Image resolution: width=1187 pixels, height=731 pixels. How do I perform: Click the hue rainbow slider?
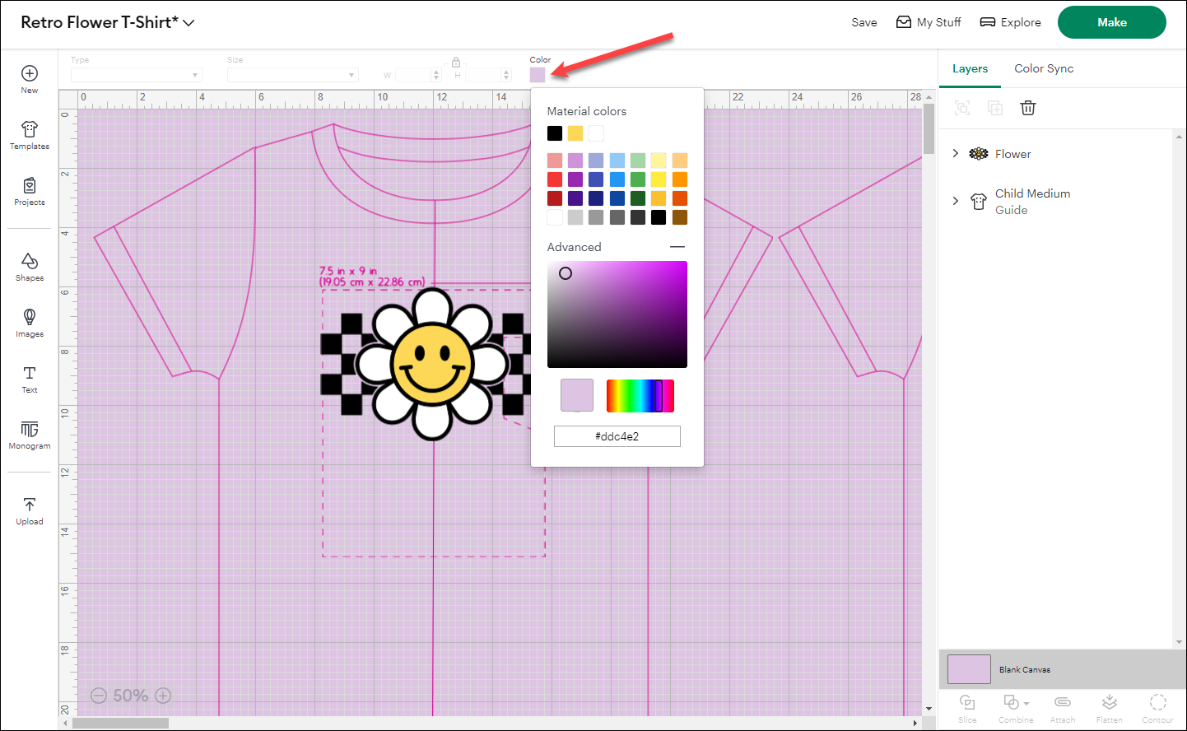coord(640,396)
